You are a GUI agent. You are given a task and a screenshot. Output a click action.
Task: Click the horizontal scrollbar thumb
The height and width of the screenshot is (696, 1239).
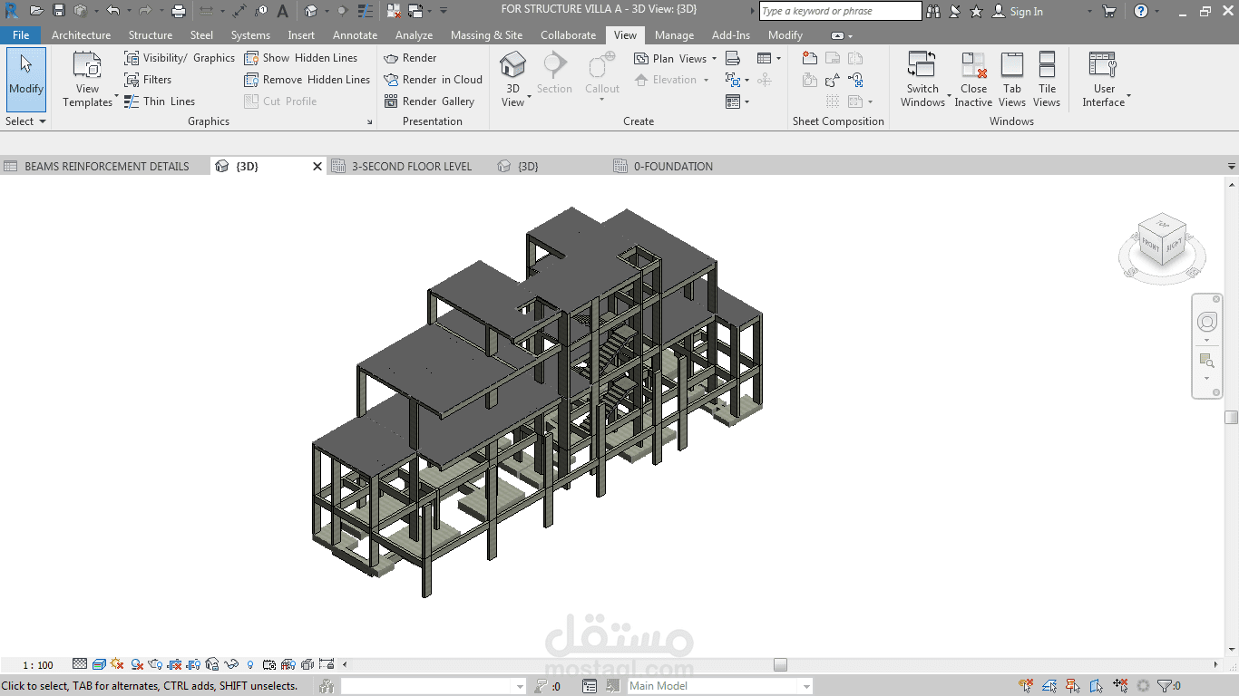pos(780,664)
